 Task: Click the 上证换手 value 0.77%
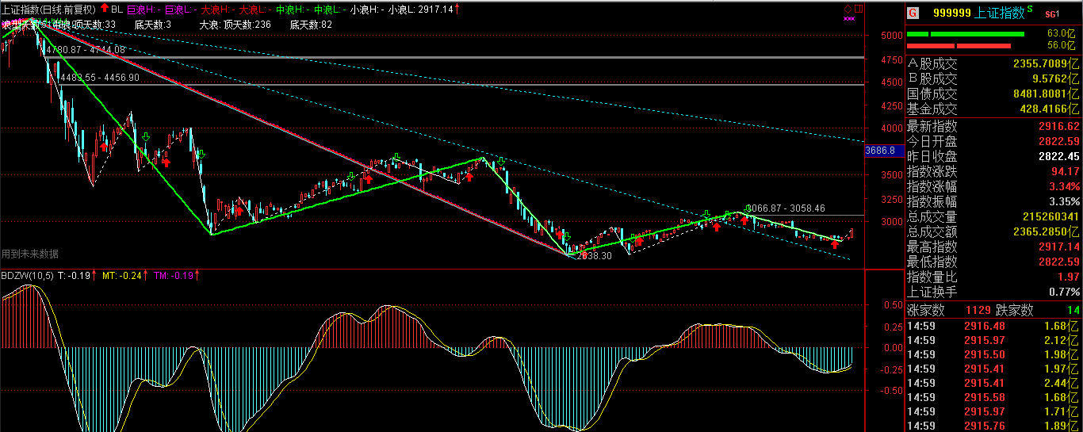pyautogui.click(x=1063, y=292)
